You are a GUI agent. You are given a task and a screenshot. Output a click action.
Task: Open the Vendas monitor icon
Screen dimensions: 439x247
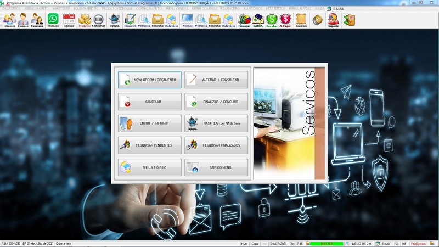(x=187, y=20)
